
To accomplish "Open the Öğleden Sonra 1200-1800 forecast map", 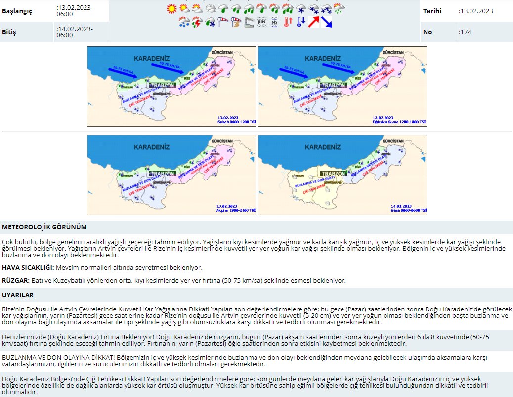I will tap(342, 87).
